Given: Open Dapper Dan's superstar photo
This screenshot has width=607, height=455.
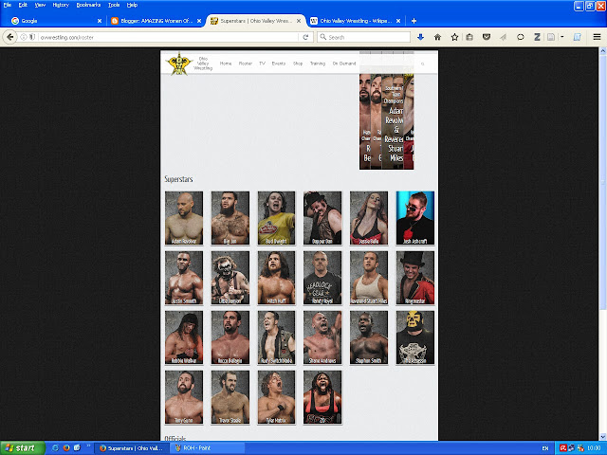Looking at the screenshot, I should coord(322,218).
